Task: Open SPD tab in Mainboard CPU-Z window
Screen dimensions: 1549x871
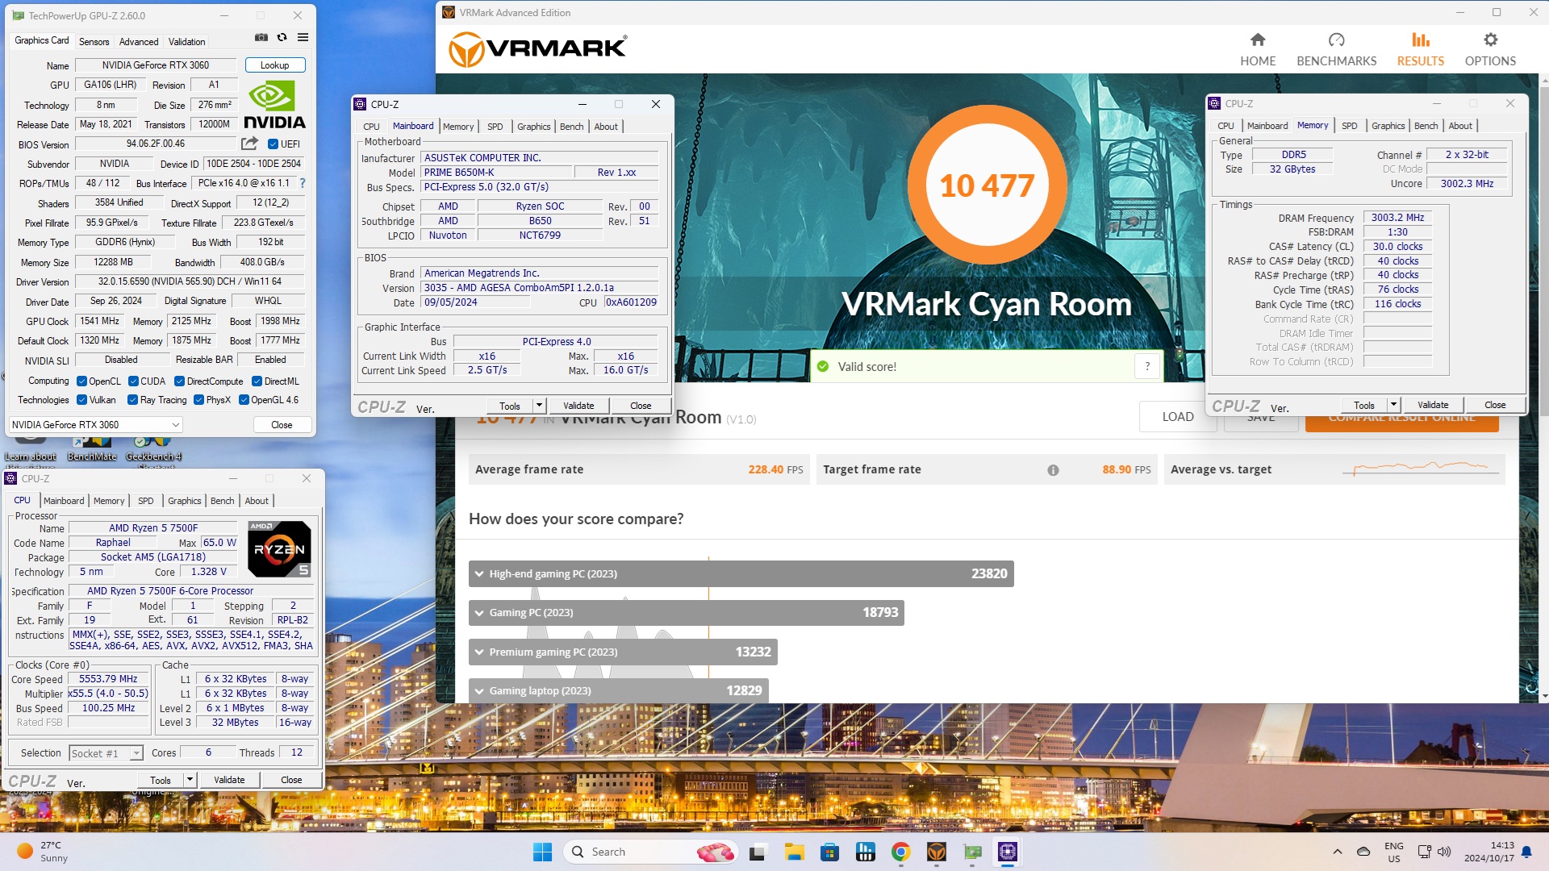Action: (x=495, y=127)
